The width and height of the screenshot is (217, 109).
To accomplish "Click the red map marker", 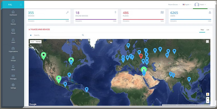I will click(x=141, y=56).
